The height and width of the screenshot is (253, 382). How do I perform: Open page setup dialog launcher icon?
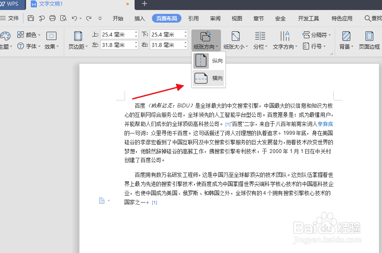click(x=331, y=53)
